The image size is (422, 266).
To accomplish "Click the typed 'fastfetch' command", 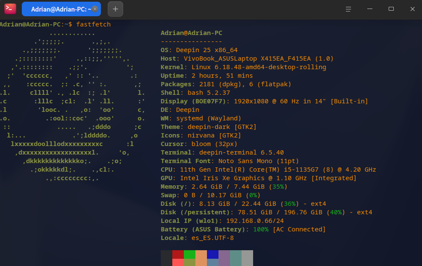I will click(x=93, y=24).
